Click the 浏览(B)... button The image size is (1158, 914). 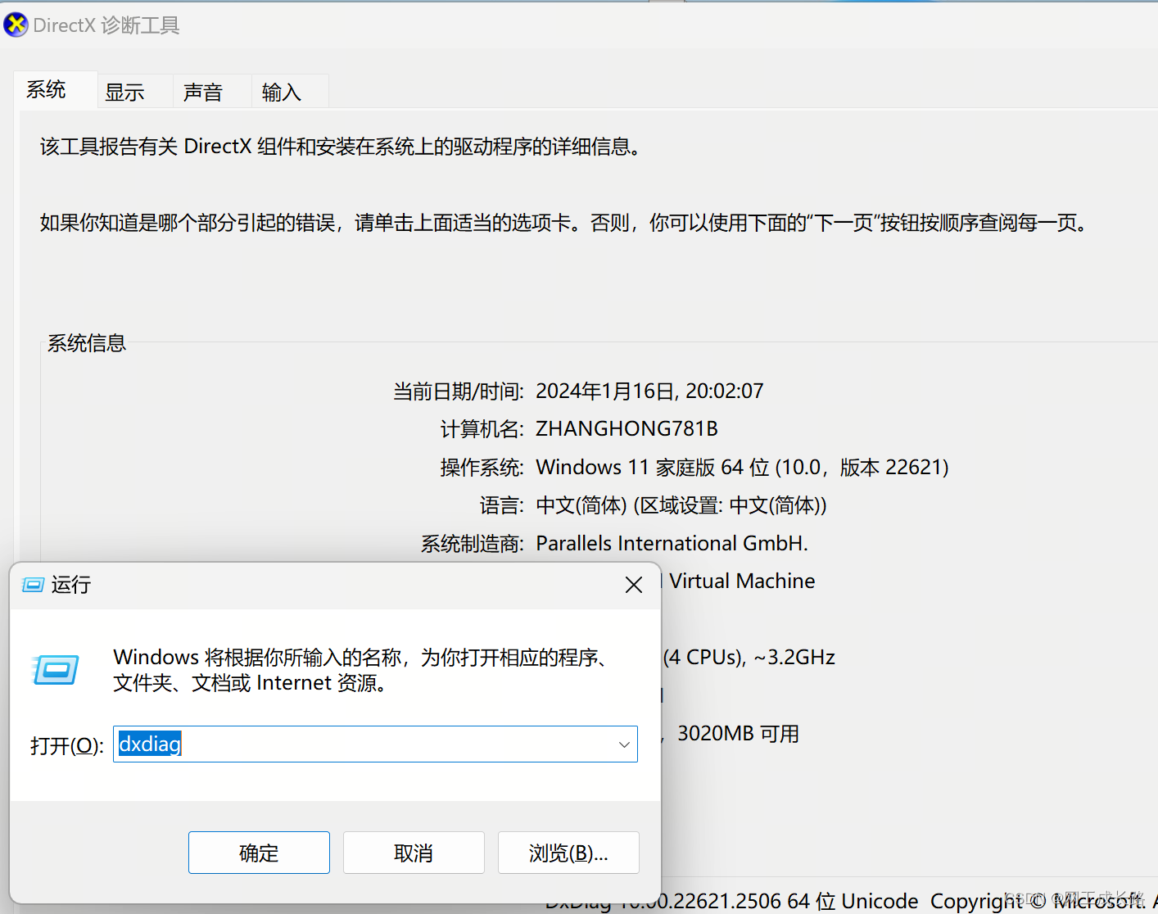568,853
